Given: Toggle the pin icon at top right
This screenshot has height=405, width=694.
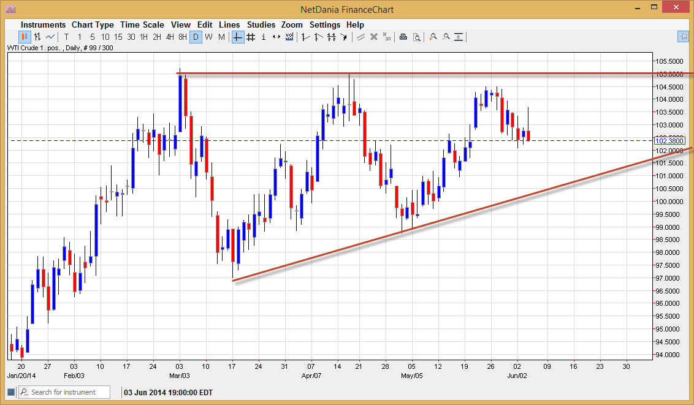Looking at the screenshot, I should click(x=683, y=37).
